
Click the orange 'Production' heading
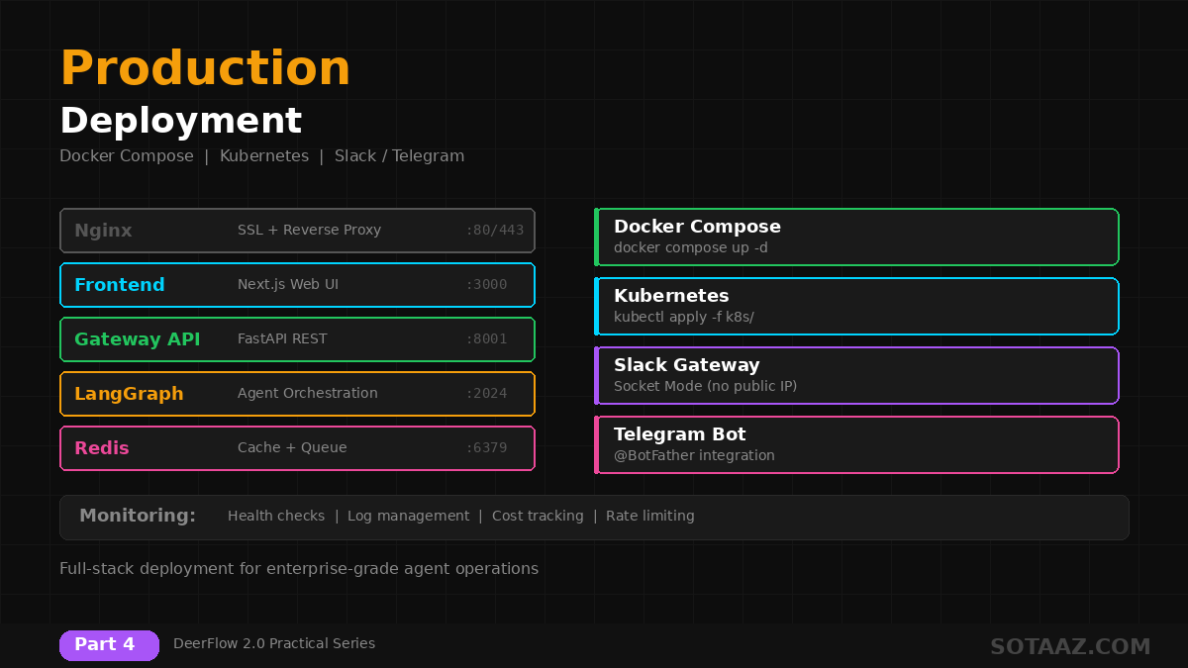[x=206, y=68]
